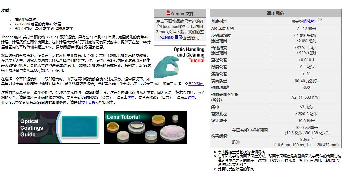Click the ±1% value cell
Screen dimensions: 345x171
306,74
